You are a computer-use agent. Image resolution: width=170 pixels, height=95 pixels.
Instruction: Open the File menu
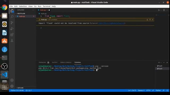point(11,6)
